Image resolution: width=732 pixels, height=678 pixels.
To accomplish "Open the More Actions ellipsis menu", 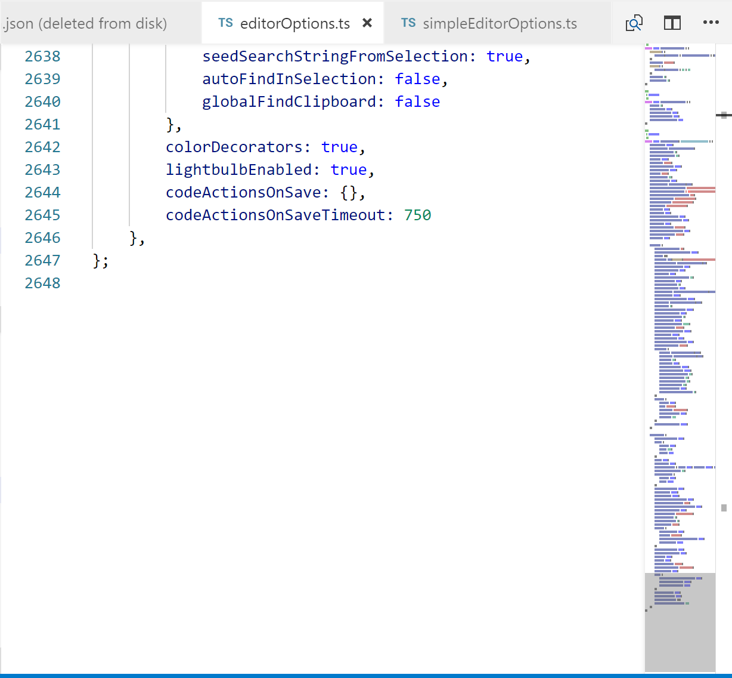I will (x=711, y=23).
